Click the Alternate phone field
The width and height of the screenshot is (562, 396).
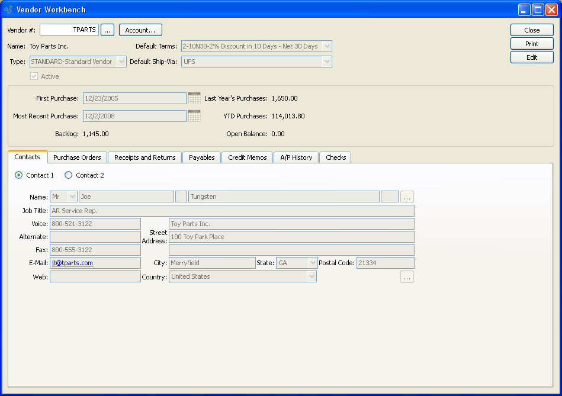tap(95, 237)
